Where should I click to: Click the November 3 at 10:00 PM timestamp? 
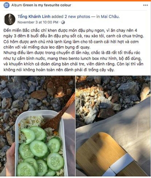[x=38, y=22]
